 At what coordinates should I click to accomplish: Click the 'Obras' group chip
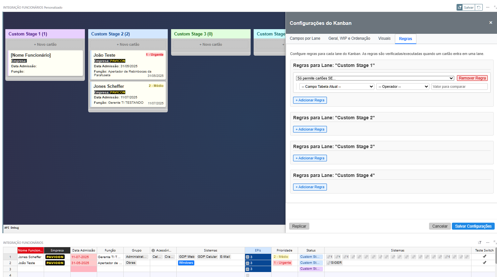[x=131, y=263]
